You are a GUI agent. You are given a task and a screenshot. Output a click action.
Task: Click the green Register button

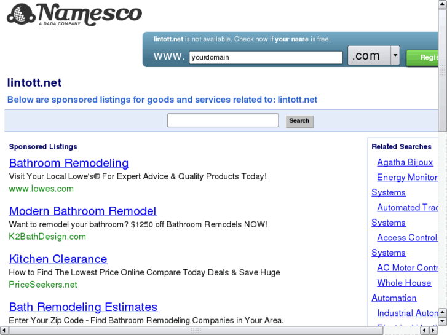click(422, 58)
